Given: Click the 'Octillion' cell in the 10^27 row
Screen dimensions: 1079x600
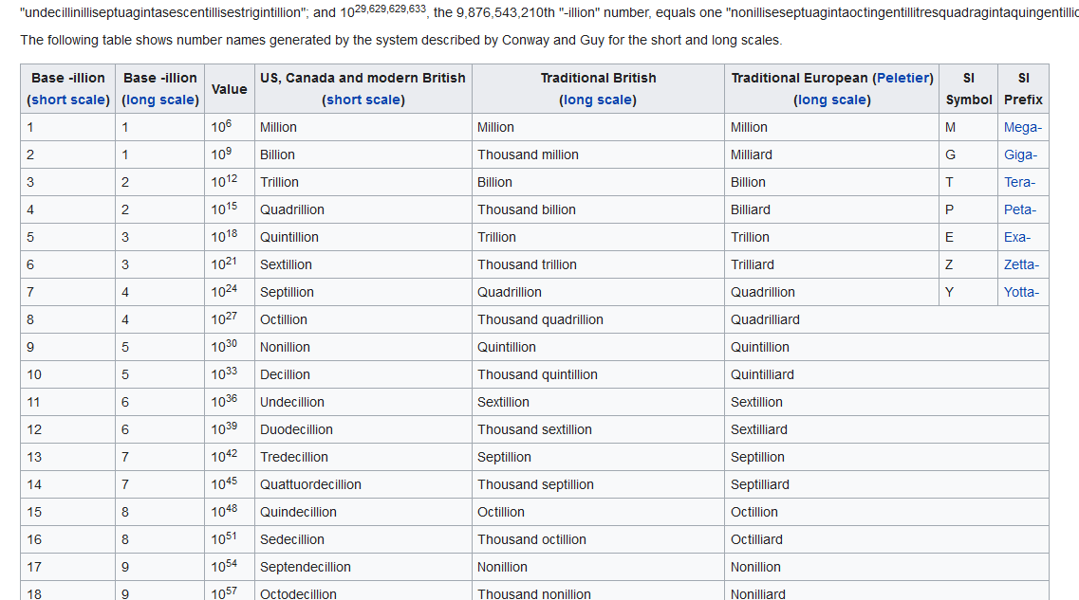Looking at the screenshot, I should coord(363,319).
